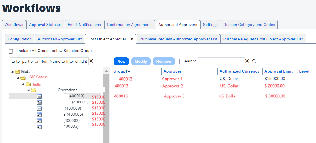Check Include All Groups below Selected Group
Screen dimensions: 316x143
(11, 51)
